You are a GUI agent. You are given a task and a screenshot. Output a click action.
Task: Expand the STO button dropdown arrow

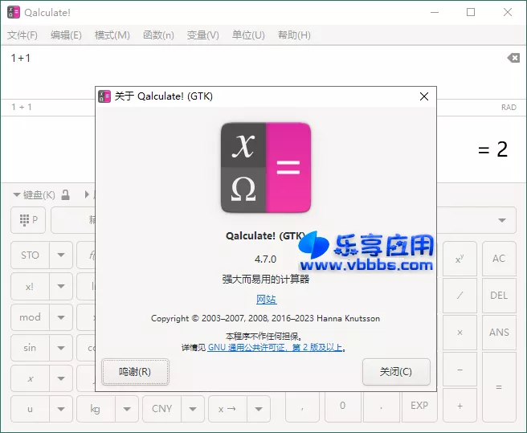pyautogui.click(x=61, y=255)
